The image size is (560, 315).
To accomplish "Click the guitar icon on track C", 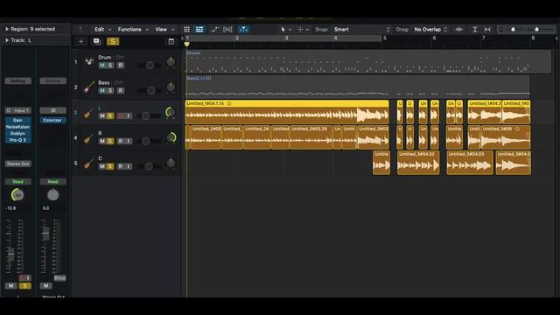I will [x=89, y=164].
